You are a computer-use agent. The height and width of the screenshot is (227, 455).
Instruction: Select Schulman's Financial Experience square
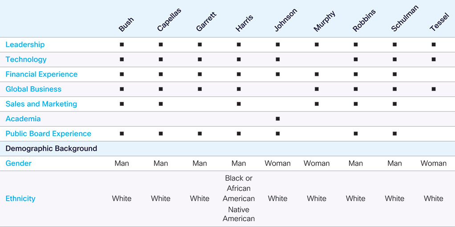click(394, 74)
